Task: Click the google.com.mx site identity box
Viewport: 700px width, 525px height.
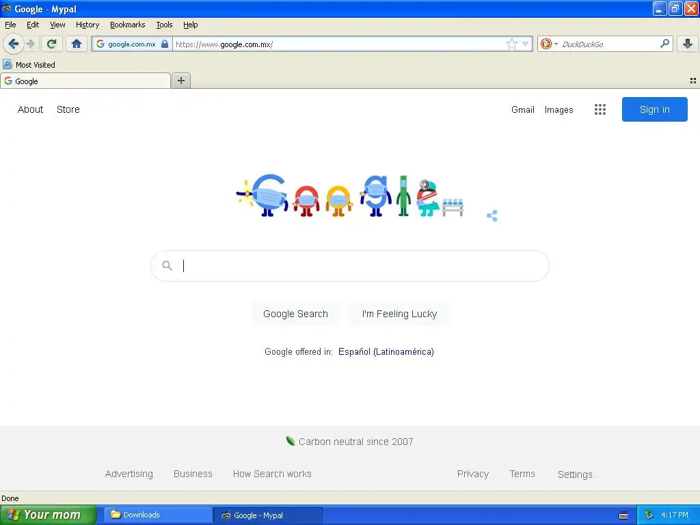Action: tap(132, 44)
